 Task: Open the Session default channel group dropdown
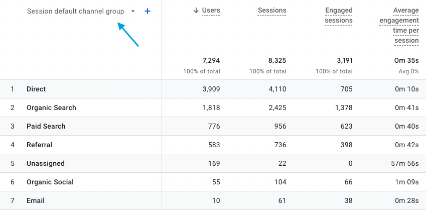pyautogui.click(x=76, y=11)
